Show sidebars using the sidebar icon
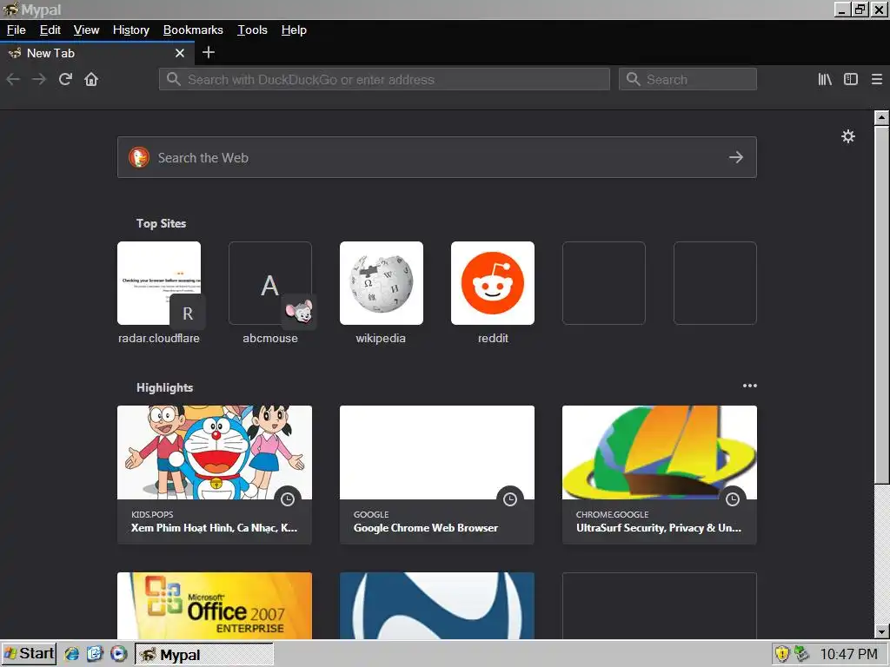 (851, 79)
